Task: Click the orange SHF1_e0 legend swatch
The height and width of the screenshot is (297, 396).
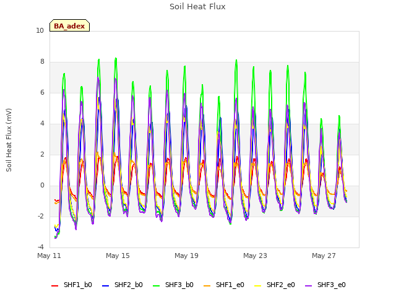Action: coord(207,286)
